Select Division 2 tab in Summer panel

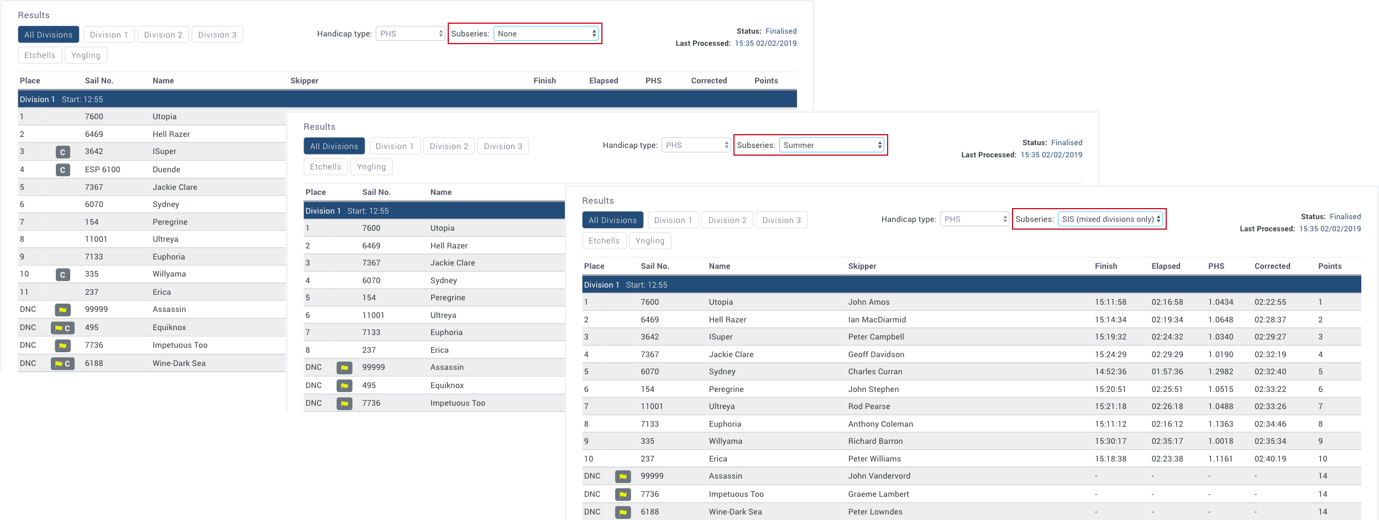point(449,146)
